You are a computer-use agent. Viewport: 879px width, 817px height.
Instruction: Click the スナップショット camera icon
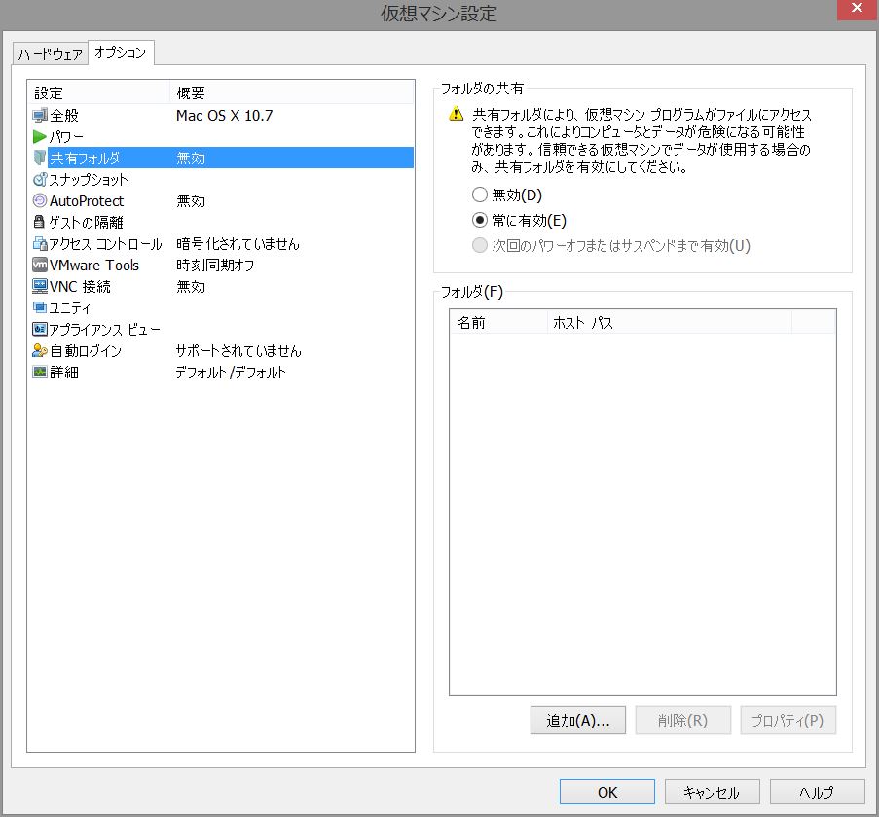pos(40,179)
